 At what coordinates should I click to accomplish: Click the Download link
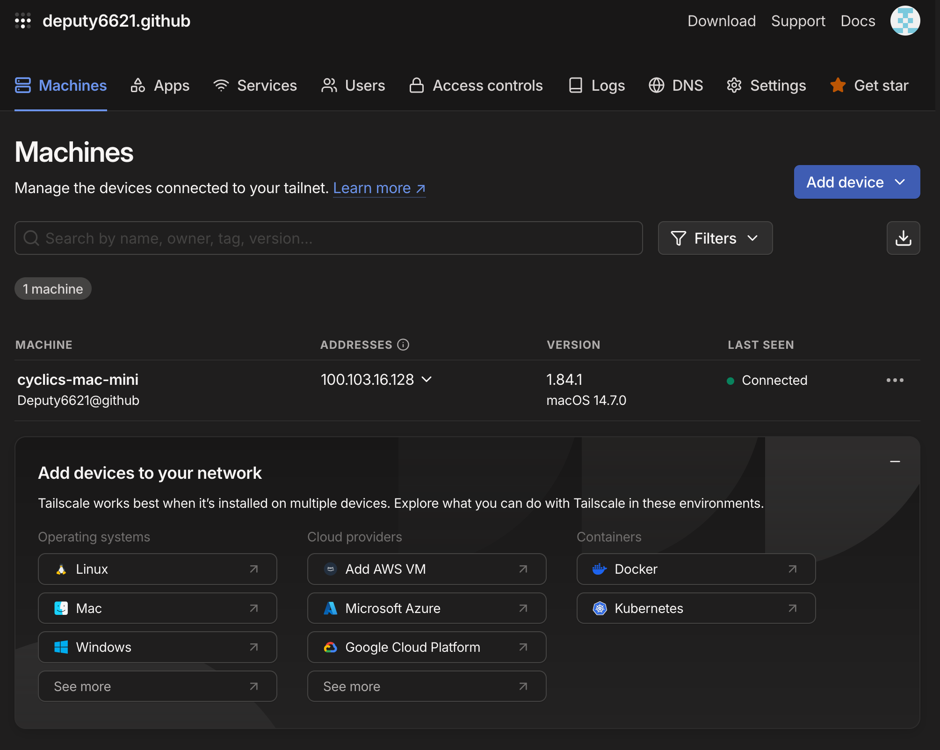721,21
